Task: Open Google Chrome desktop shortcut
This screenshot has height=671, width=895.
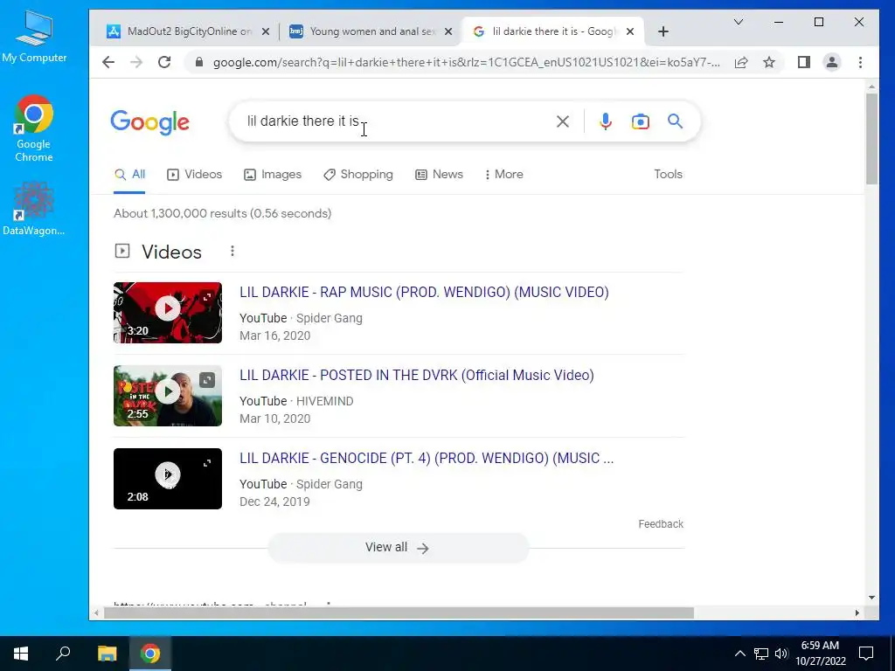Action: pyautogui.click(x=34, y=128)
